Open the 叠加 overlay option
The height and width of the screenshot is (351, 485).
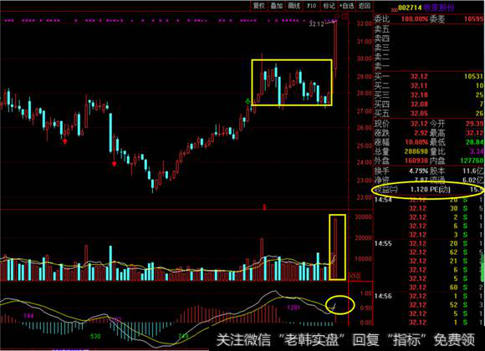pyautogui.click(x=277, y=6)
